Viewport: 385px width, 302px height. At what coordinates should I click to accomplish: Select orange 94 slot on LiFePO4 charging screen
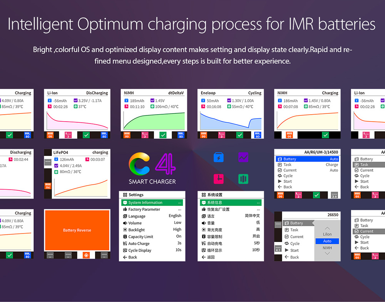click(48, 186)
